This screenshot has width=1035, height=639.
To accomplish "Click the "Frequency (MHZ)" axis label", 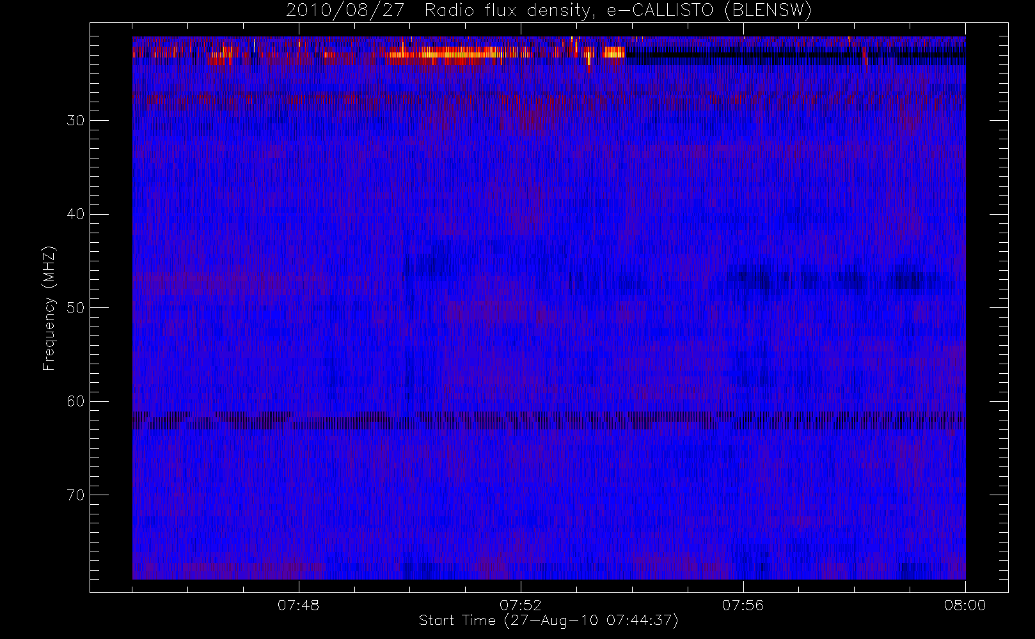I will tap(49, 308).
